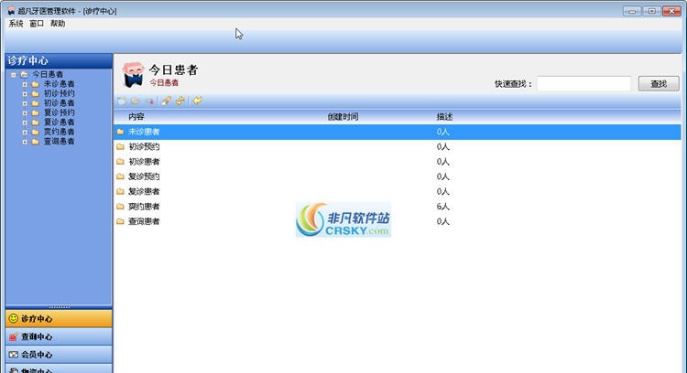The width and height of the screenshot is (687, 373).
Task: Click the yellow chain-link toolbar icon
Action: (180, 101)
